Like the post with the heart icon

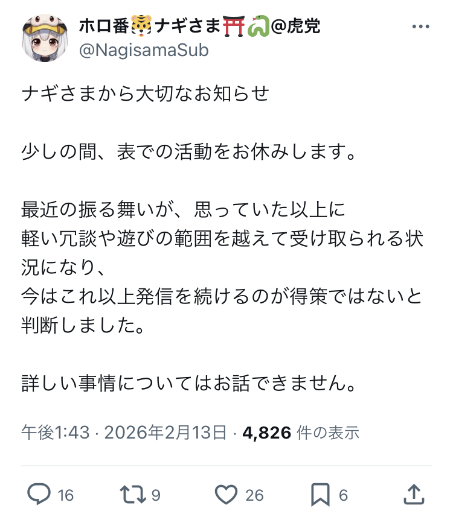coord(226,495)
